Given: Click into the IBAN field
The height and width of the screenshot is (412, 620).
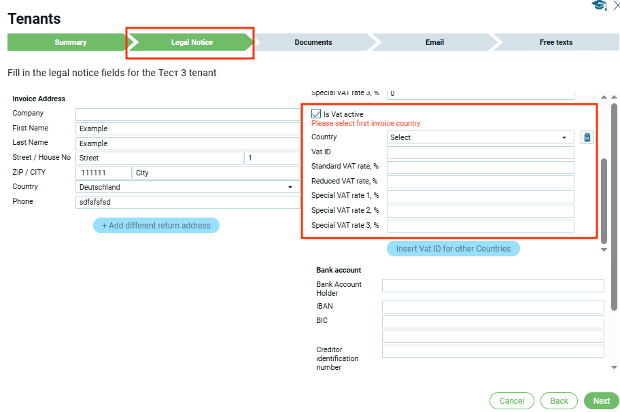Looking at the screenshot, I should 492,307.
